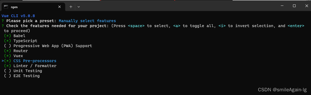The image size is (311, 95).
Task: Toggle the Babel checkbox
Action: pos(7,36)
